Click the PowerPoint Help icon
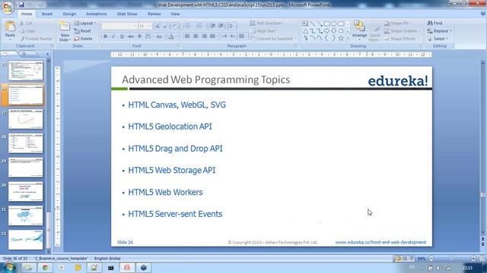487x273 pixels. coord(483,14)
